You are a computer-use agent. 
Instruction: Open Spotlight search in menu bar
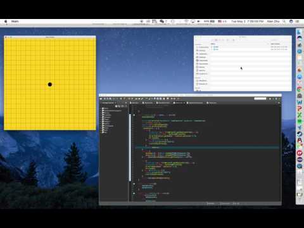click(x=284, y=22)
